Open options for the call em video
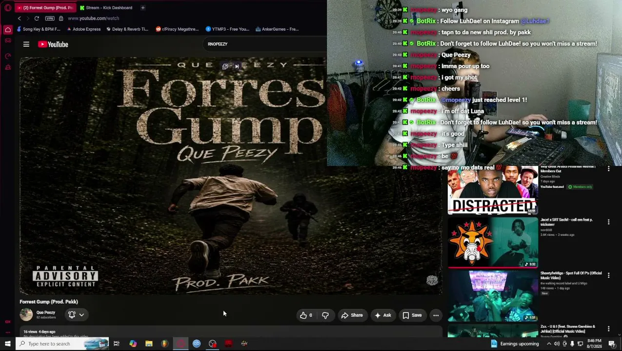622x351 pixels. coord(608,222)
